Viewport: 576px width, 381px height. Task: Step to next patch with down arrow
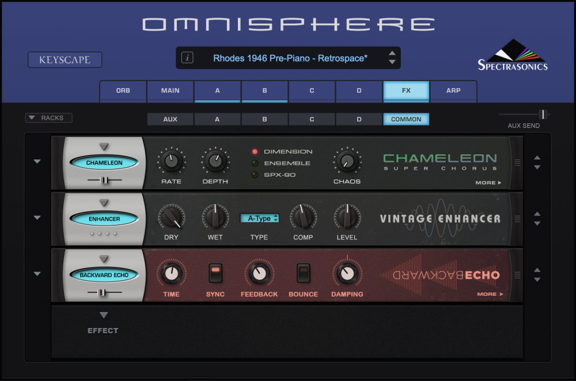392,62
